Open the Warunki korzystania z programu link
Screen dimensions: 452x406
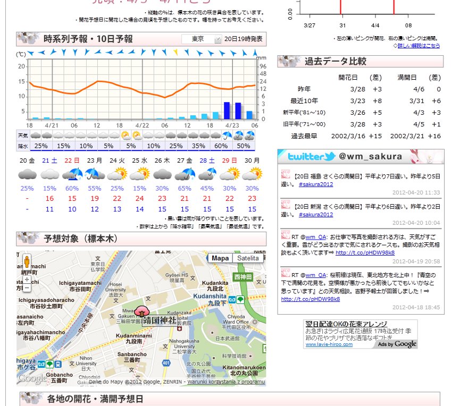pyautogui.click(x=226, y=382)
